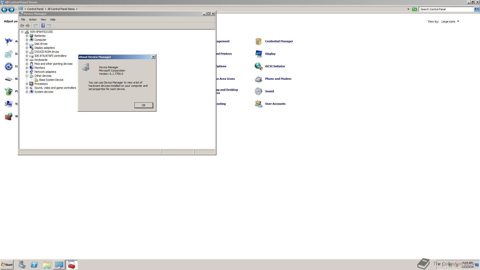
Task: Click the Back arrow in Device Manager toolbar
Action: (x=22, y=26)
